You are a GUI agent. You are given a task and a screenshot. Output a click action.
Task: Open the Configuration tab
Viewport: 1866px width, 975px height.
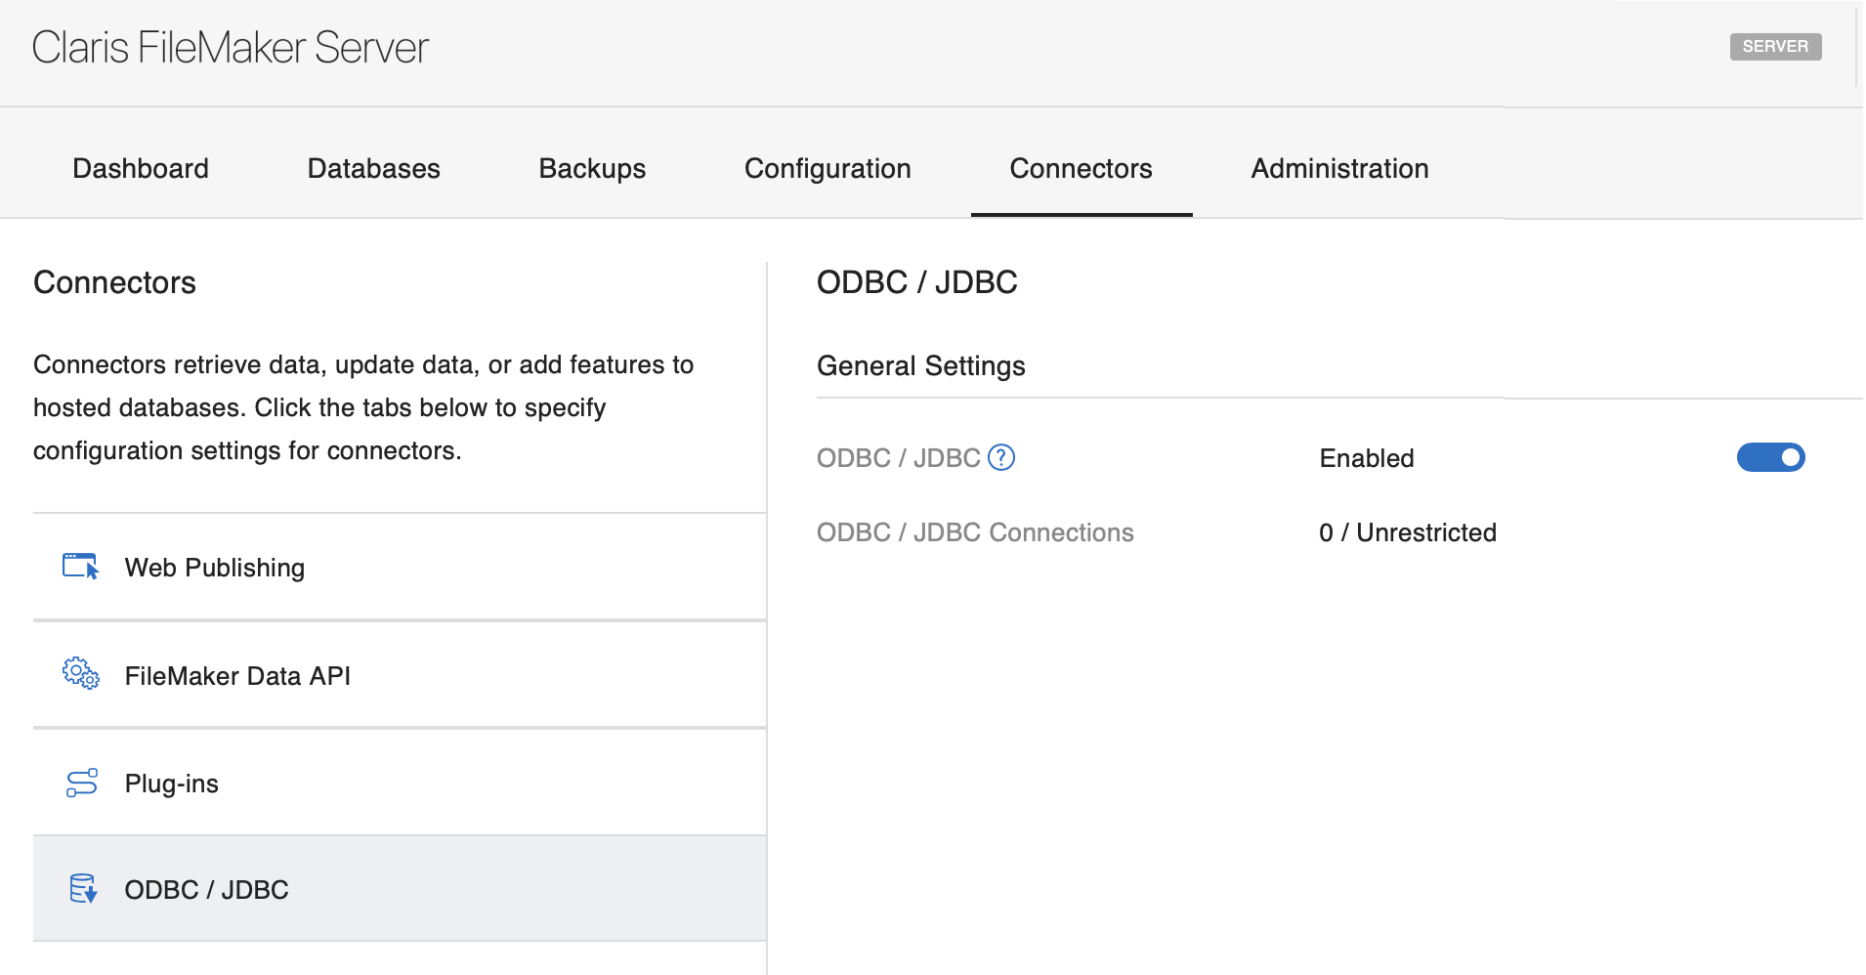point(827,168)
